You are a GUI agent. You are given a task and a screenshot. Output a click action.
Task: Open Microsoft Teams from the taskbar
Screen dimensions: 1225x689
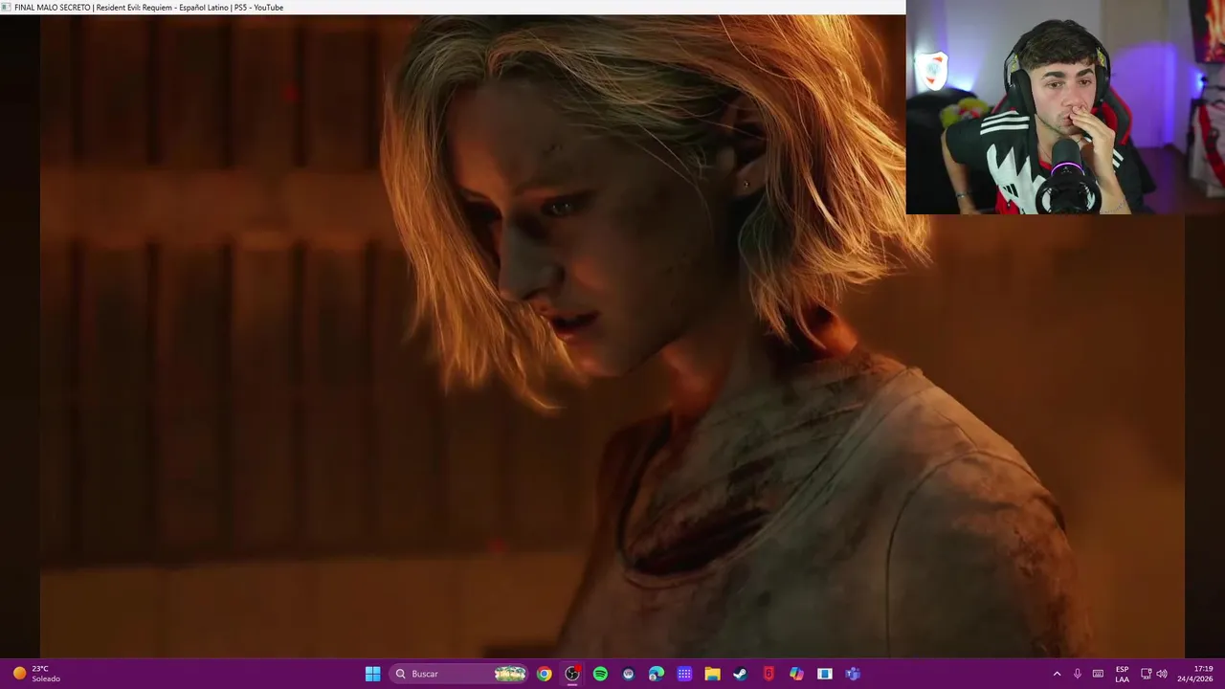click(853, 674)
